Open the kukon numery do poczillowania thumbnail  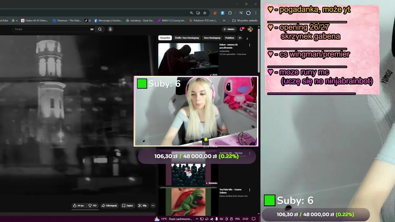tap(188, 60)
